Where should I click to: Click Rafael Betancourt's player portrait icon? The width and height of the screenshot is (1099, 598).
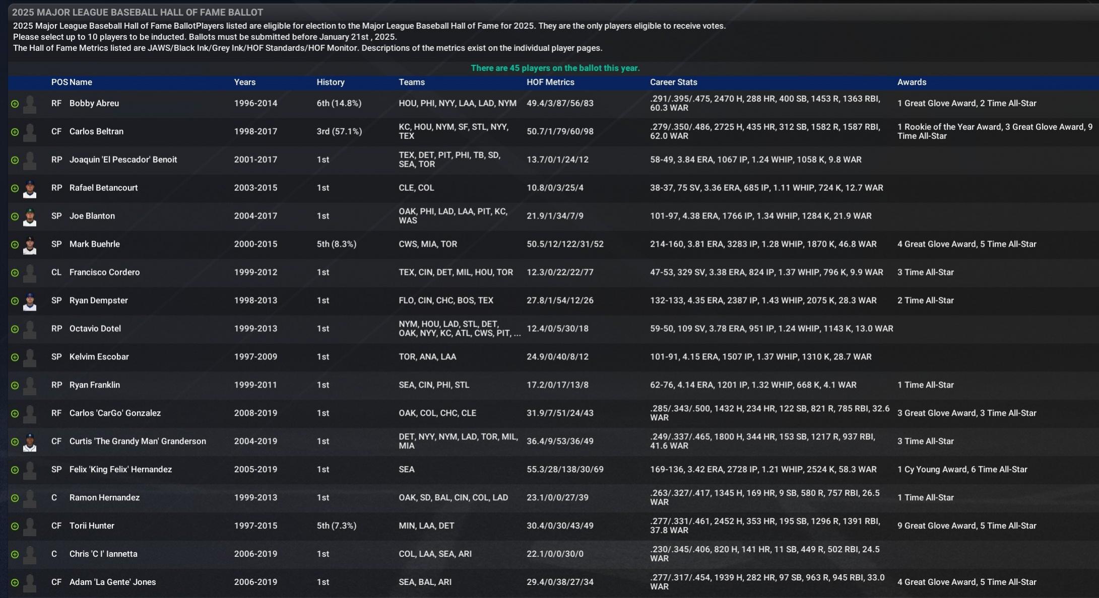pyautogui.click(x=29, y=188)
